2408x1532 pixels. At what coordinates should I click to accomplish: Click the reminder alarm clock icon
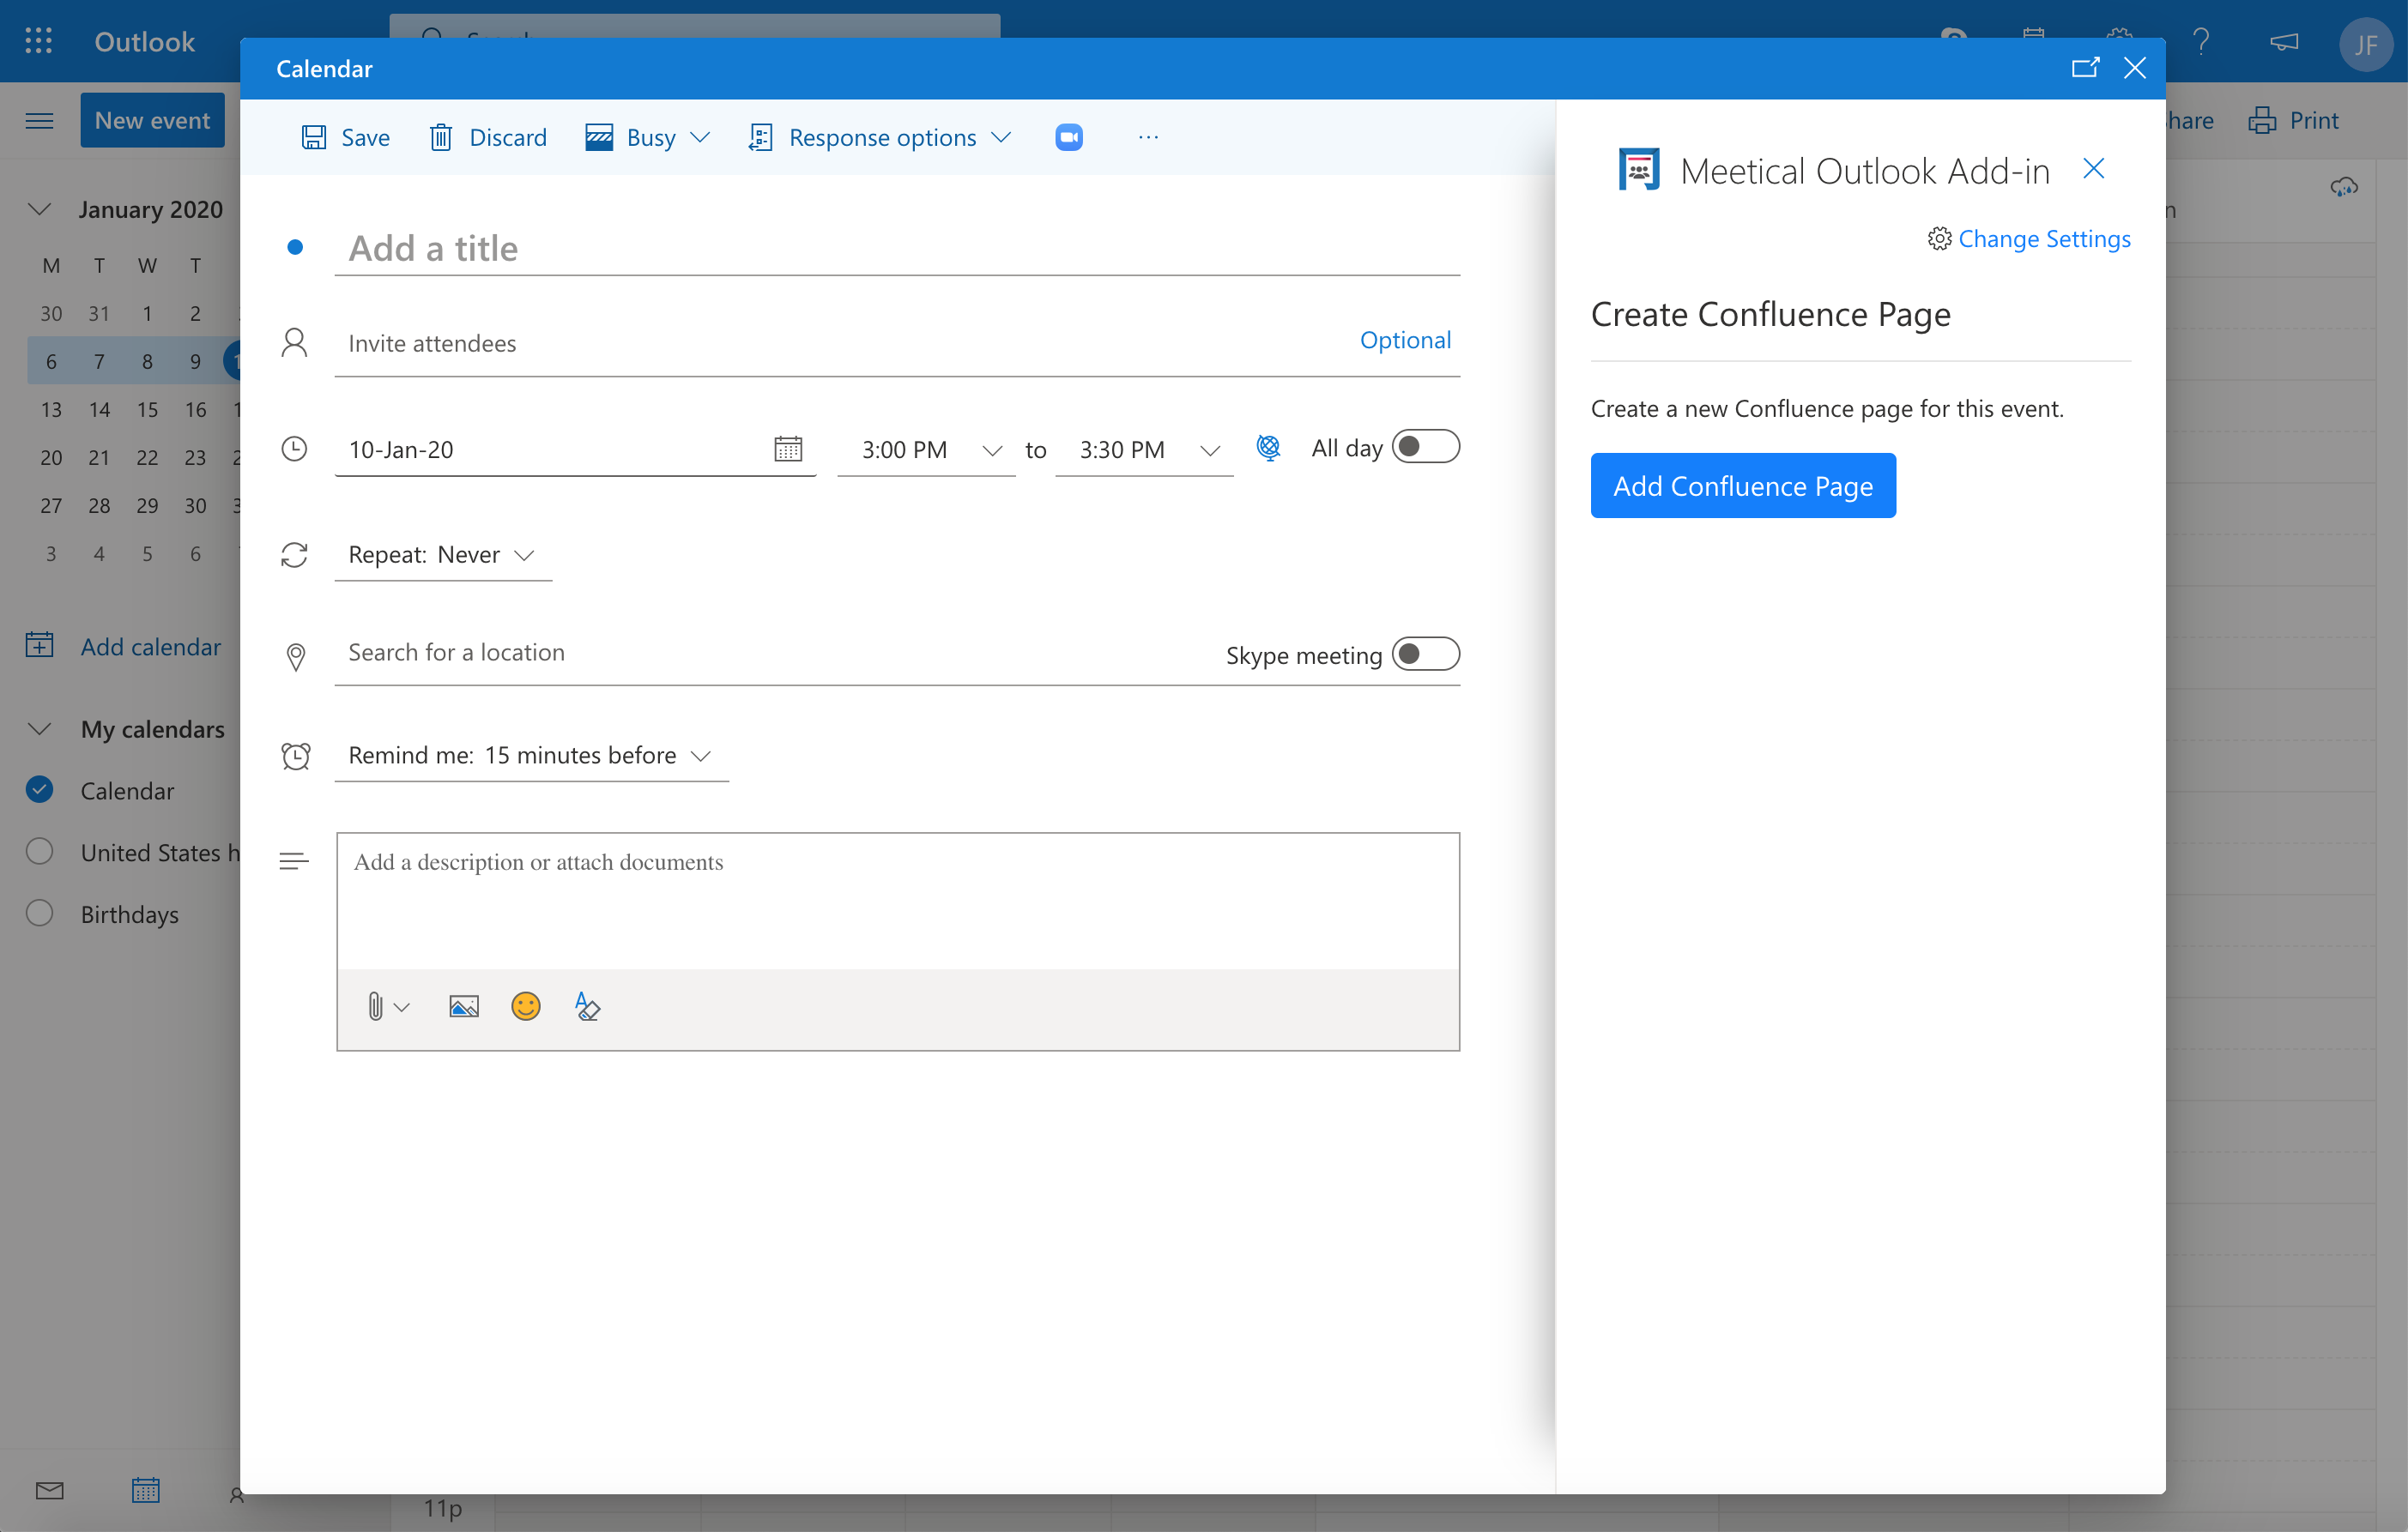coord(295,756)
